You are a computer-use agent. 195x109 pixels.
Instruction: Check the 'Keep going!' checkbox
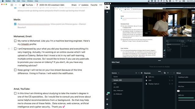click(15, 70)
